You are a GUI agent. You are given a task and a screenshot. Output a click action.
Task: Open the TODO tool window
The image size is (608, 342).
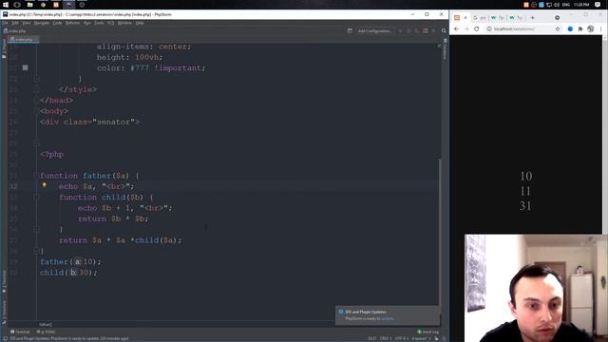click(x=46, y=332)
